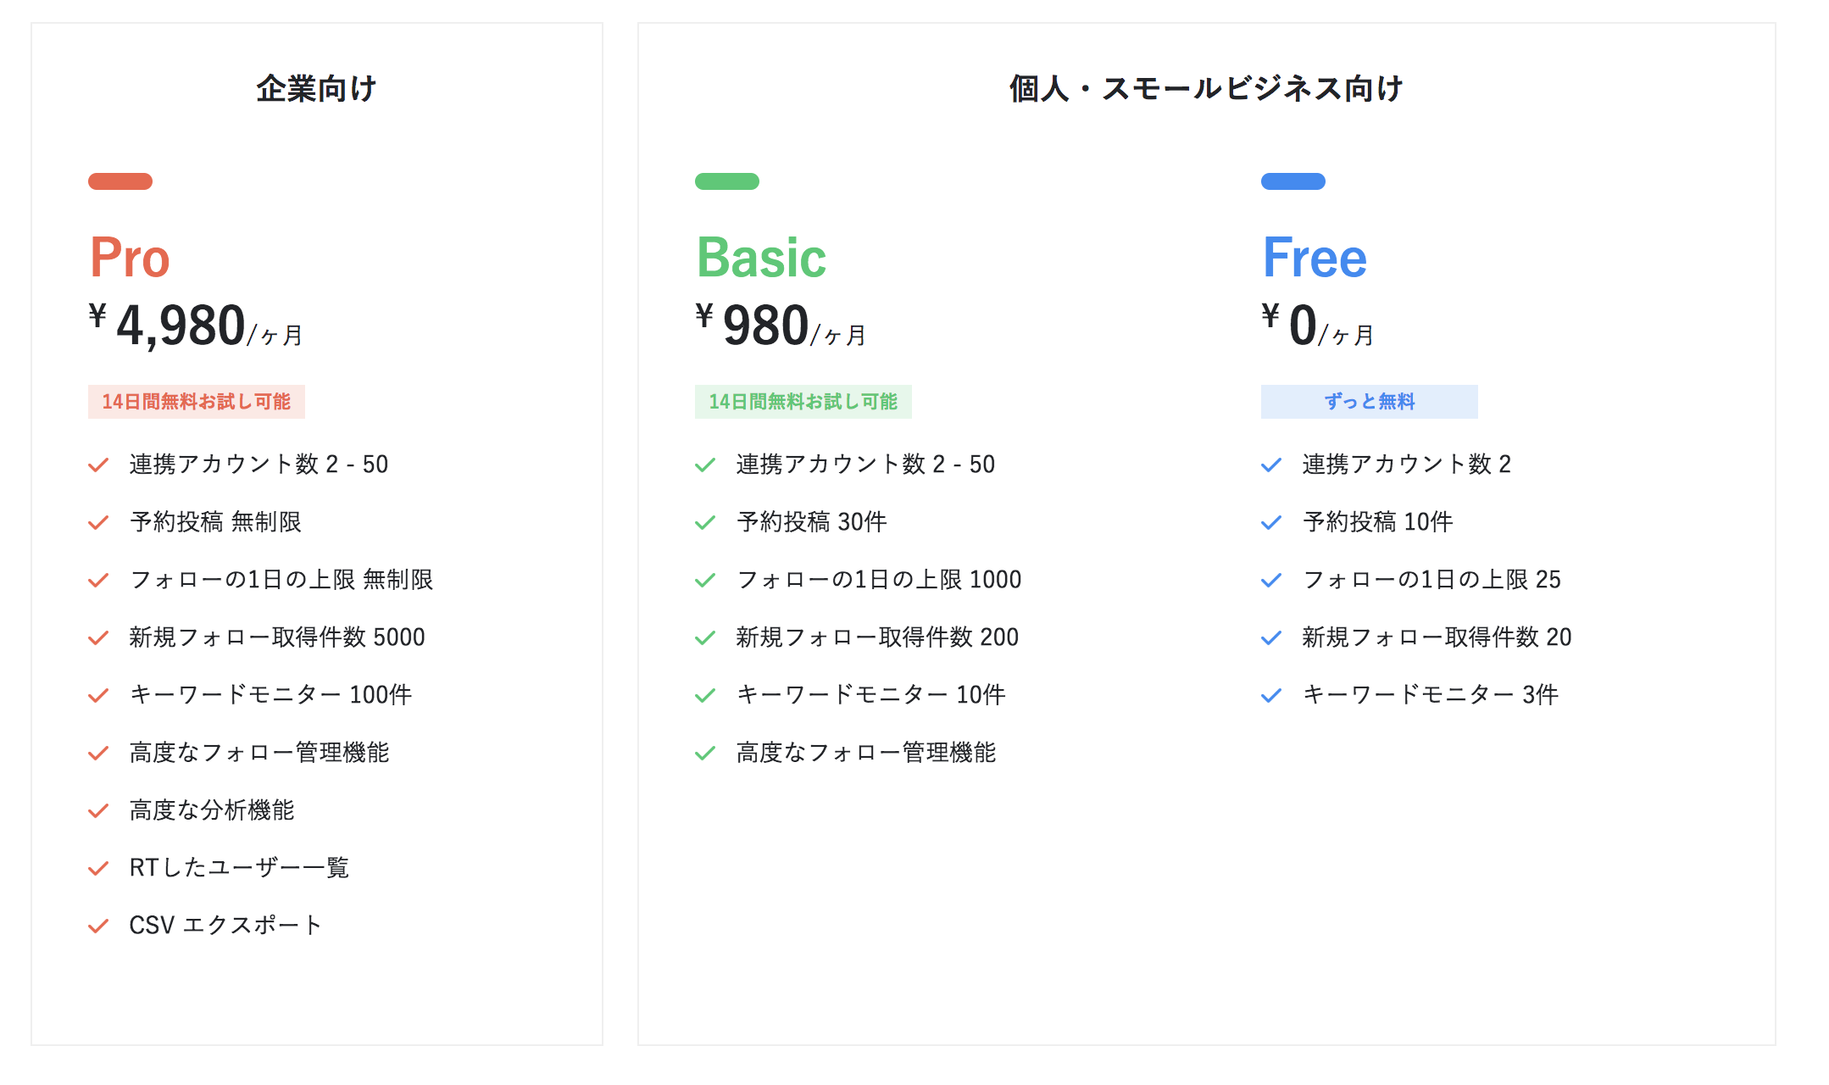Click the 個人・スモールビジネス向け heading

[x=1207, y=88]
